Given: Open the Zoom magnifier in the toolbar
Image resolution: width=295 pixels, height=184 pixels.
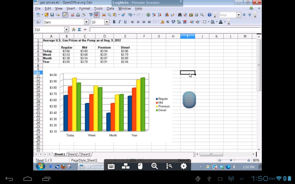Looking at the screenshot, I should click(202, 15).
